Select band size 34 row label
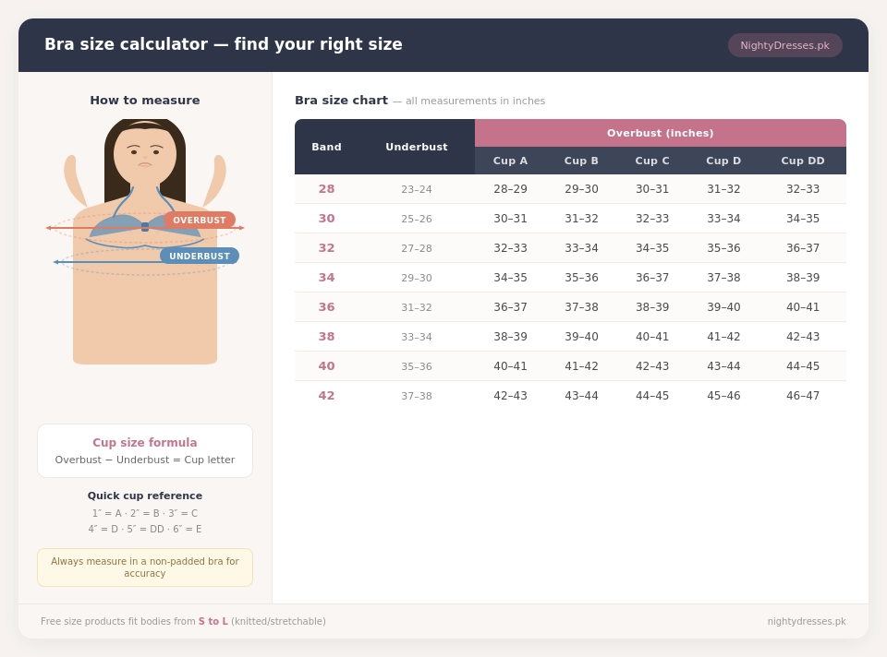The image size is (887, 657). click(x=326, y=278)
